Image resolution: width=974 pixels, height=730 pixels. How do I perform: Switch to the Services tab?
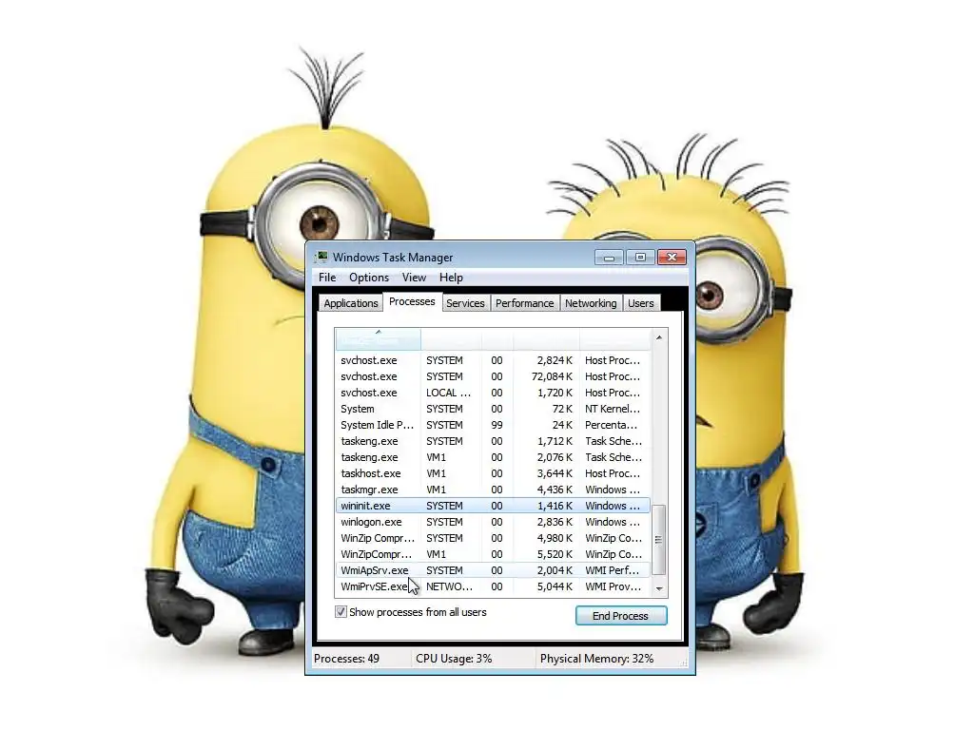(x=465, y=303)
